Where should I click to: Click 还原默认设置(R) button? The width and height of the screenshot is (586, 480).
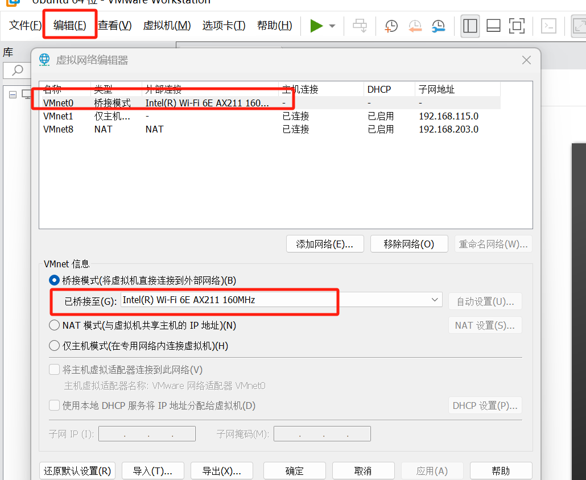coord(77,471)
